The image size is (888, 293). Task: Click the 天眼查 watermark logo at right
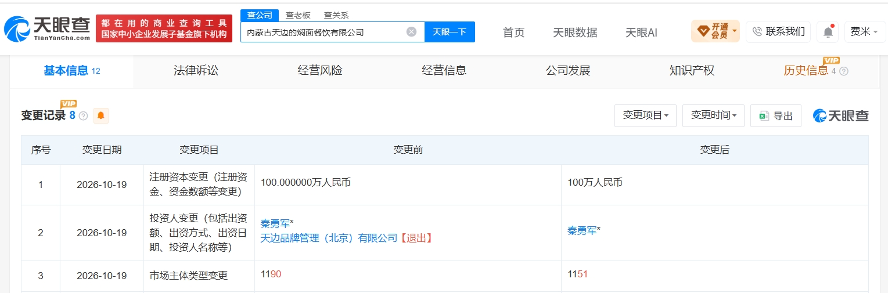point(841,115)
